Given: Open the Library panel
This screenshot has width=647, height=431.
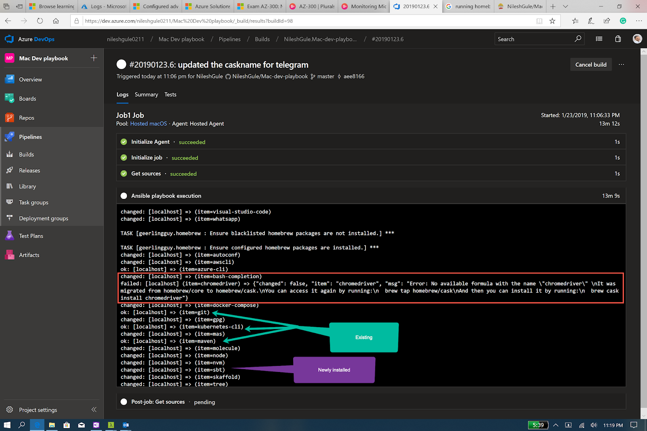Looking at the screenshot, I should tap(27, 186).
